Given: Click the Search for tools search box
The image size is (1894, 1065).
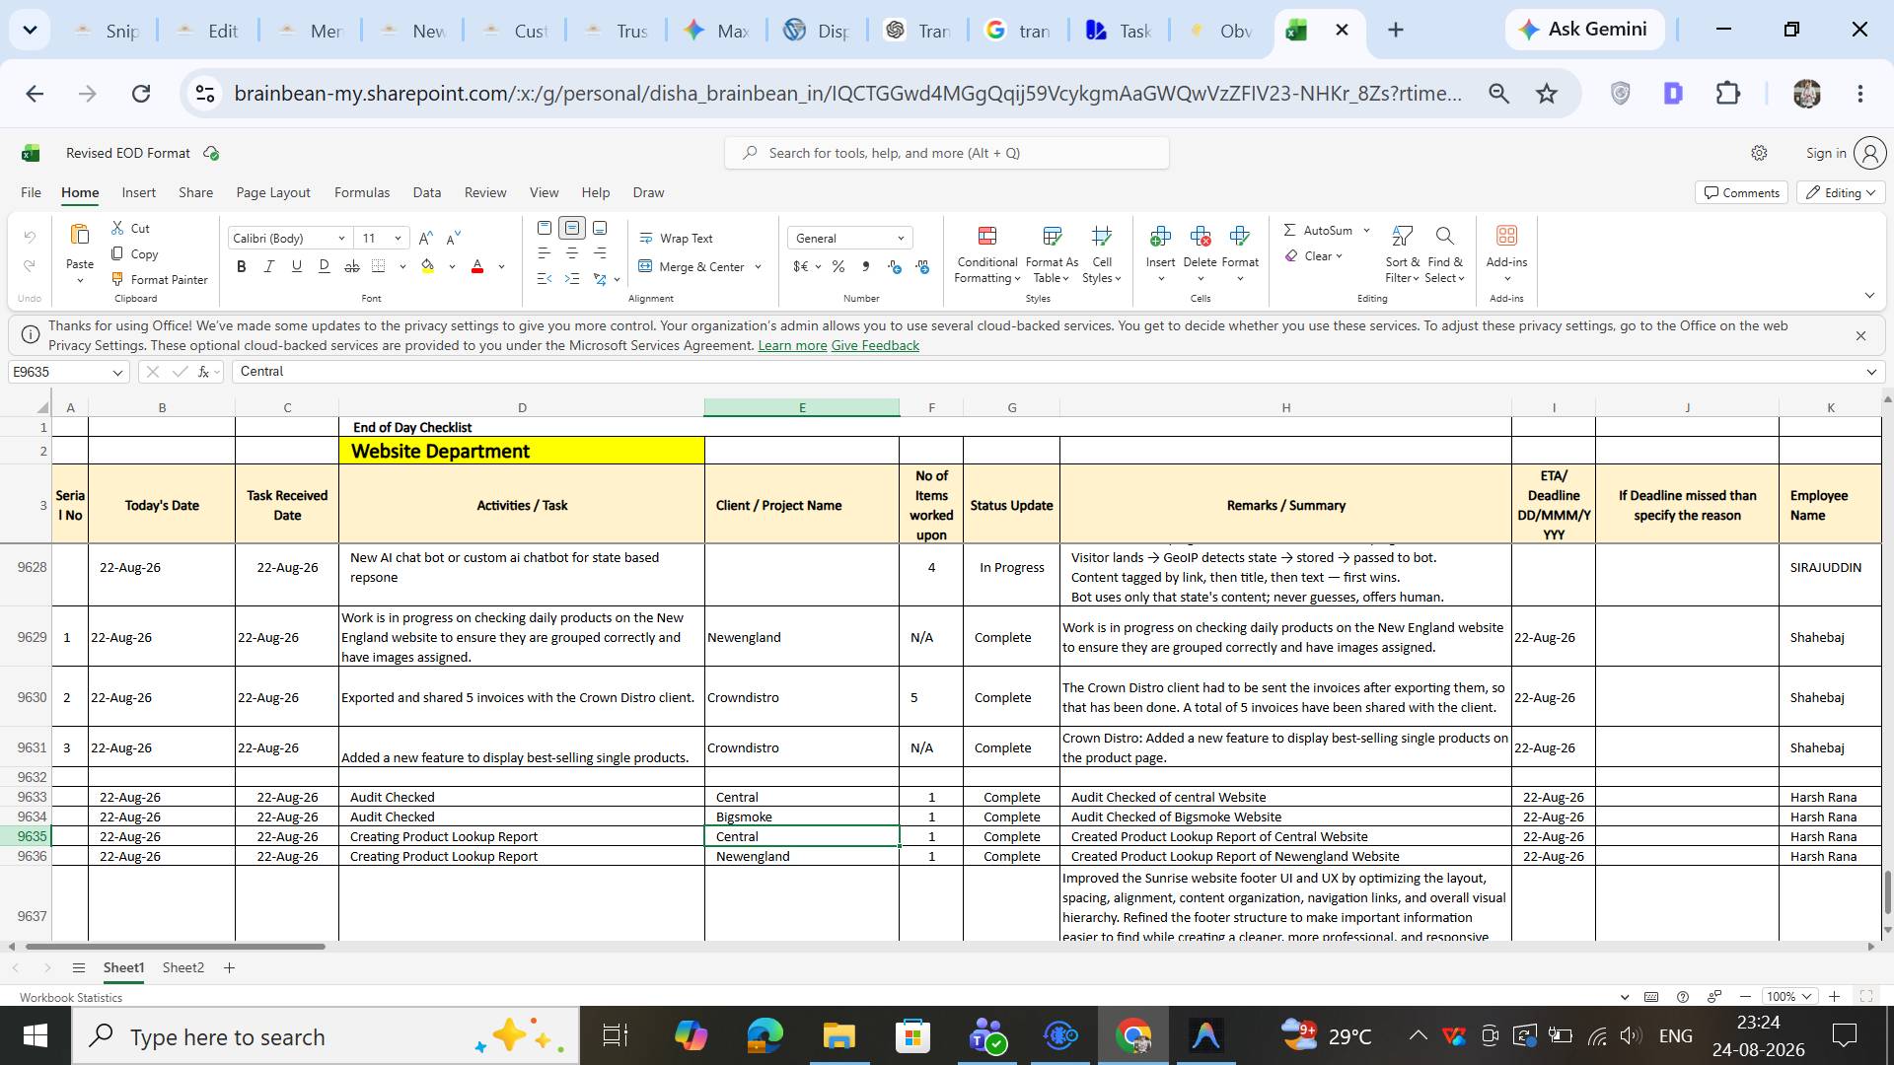Looking at the screenshot, I should 947,154.
